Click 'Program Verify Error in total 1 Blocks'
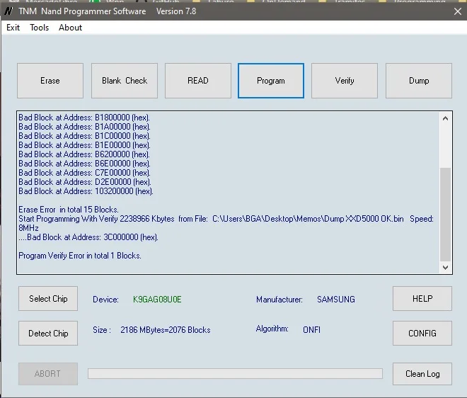This screenshot has width=467, height=398. (x=80, y=256)
